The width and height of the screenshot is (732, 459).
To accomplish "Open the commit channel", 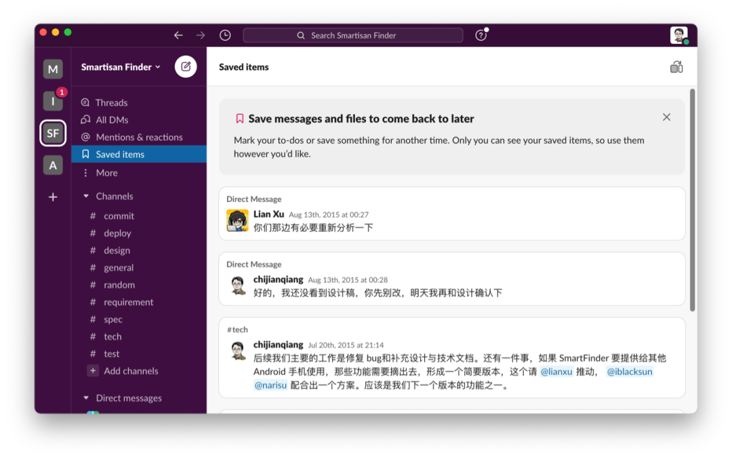I will [139, 216].
